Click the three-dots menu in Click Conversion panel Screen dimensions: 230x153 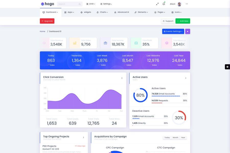click(x=121, y=78)
